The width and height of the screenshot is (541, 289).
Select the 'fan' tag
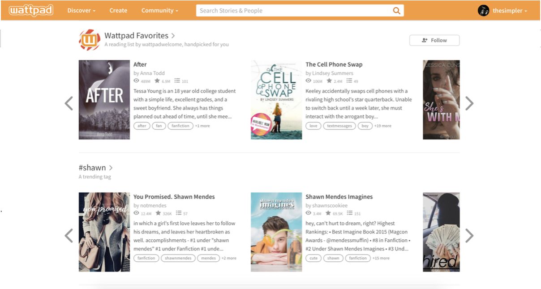(159, 126)
